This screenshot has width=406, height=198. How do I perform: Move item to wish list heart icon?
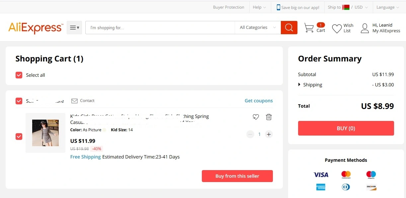click(x=256, y=117)
